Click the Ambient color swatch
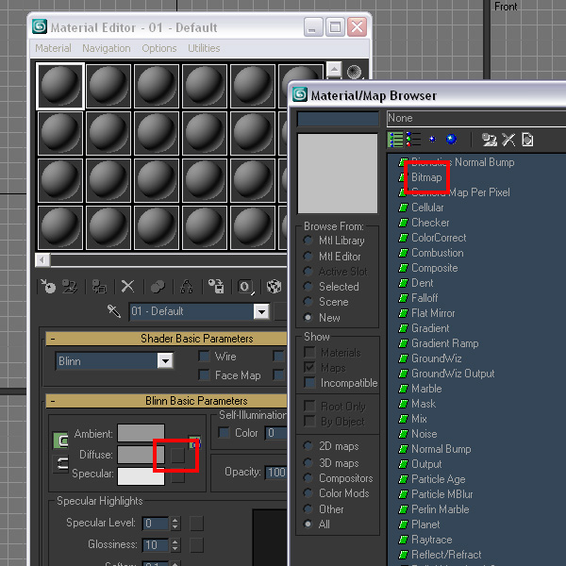 [x=141, y=433]
